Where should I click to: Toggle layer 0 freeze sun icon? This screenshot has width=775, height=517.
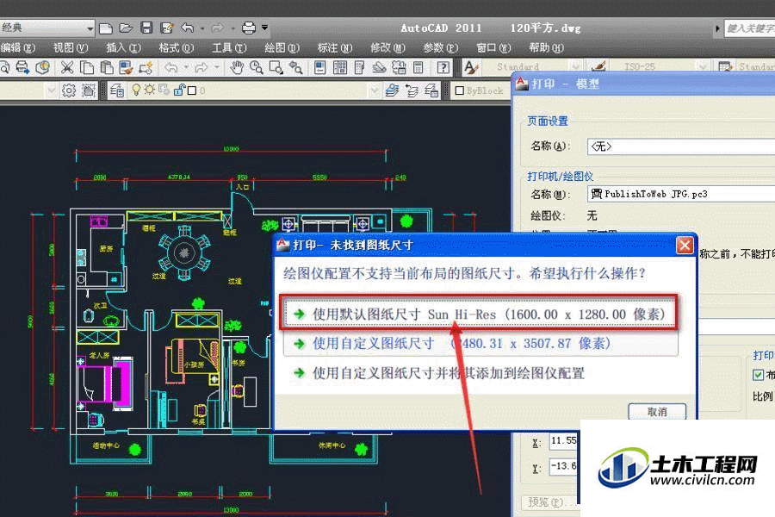point(149,90)
